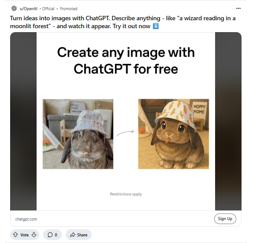This screenshot has width=253, height=243.
Task: Click the Share button text
Action: [x=82, y=235]
